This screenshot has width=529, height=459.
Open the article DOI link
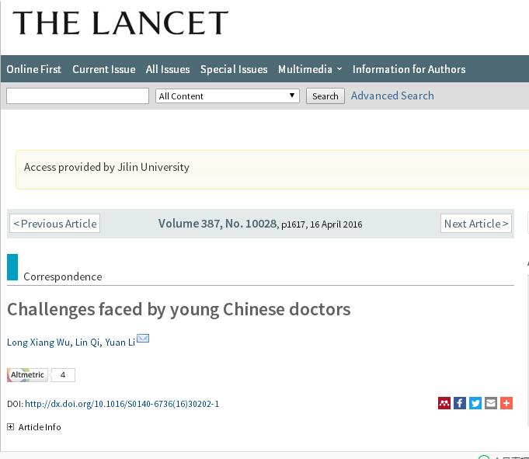point(122,404)
